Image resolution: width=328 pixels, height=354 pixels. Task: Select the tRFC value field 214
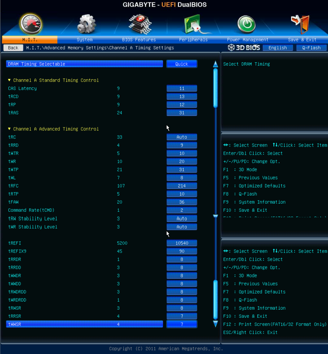(x=182, y=186)
